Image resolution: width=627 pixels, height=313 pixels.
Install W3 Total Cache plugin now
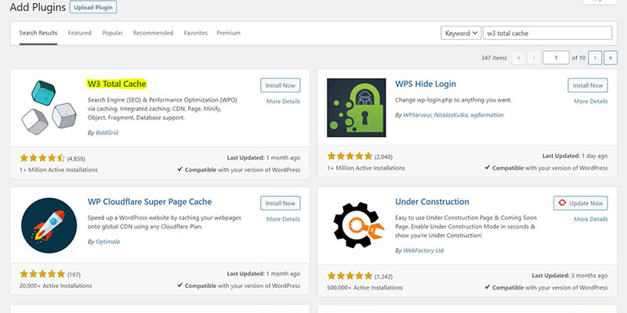[281, 85]
